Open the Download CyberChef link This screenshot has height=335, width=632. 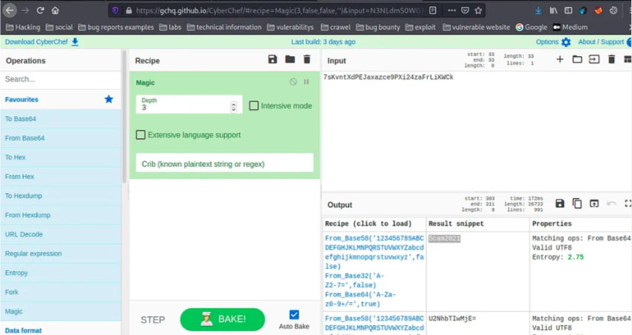coord(41,42)
